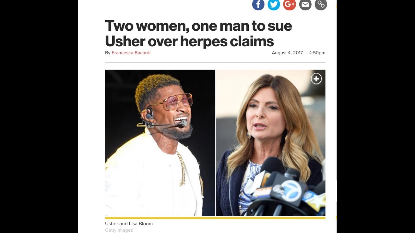The image size is (415, 233).
Task: Open the Lisa Bloom press conference photo
Action: click(x=271, y=143)
